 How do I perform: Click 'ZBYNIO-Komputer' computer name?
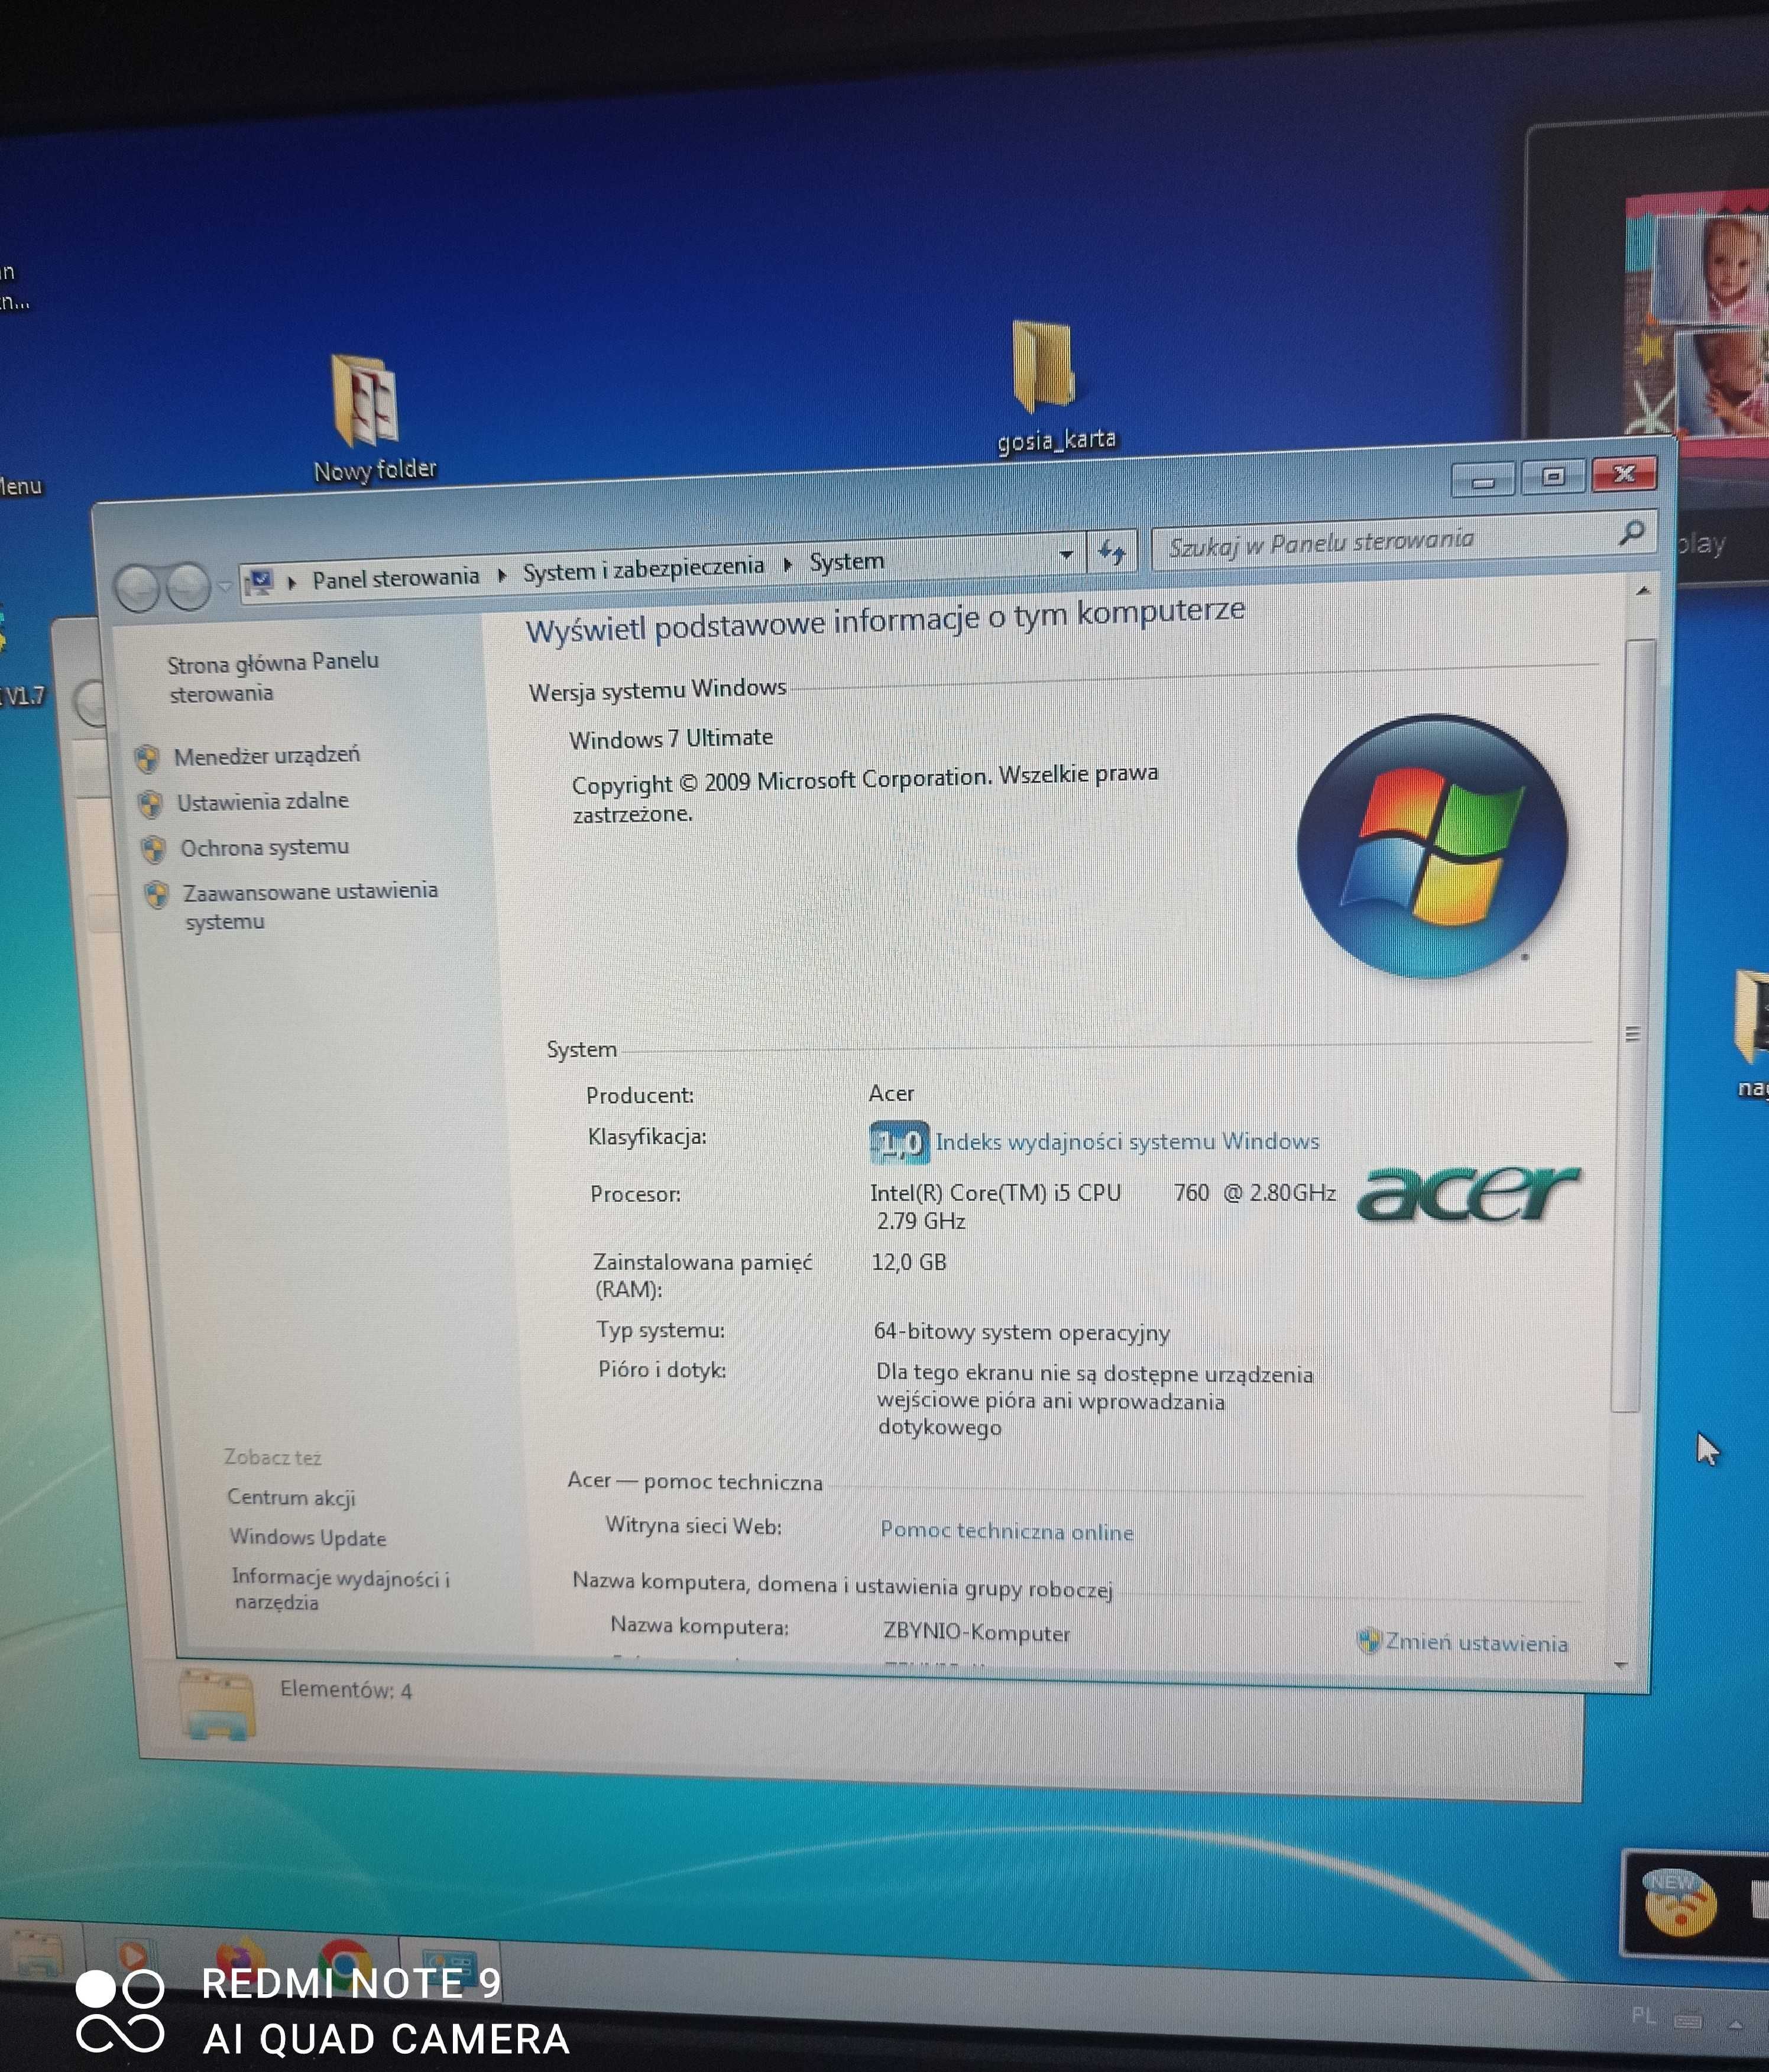coord(976,1632)
